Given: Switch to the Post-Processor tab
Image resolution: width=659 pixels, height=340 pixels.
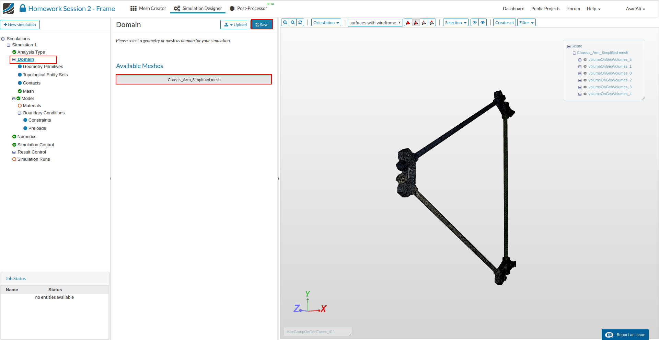Looking at the screenshot, I should click(x=248, y=9).
